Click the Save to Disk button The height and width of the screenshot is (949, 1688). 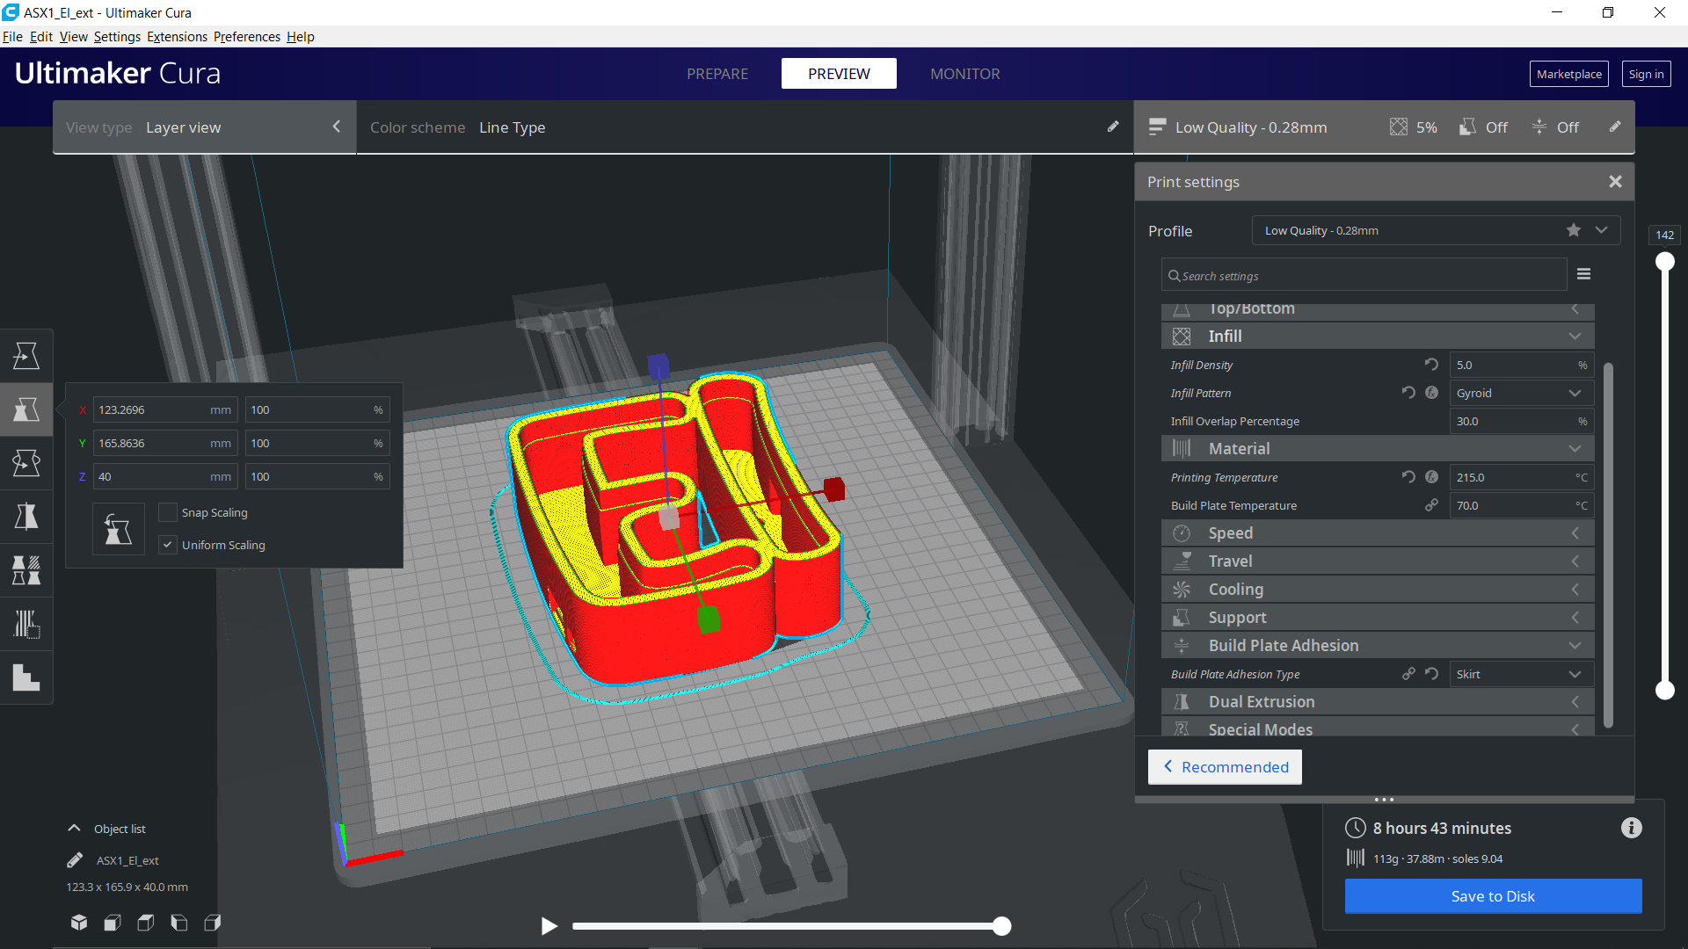pos(1493,896)
